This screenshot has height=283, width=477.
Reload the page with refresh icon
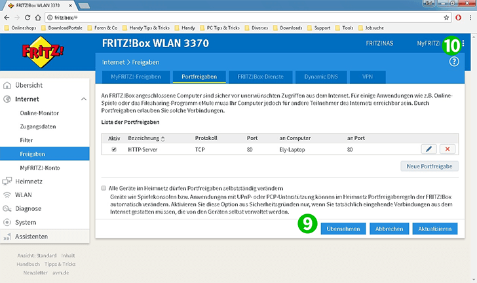pyautogui.click(x=28, y=18)
